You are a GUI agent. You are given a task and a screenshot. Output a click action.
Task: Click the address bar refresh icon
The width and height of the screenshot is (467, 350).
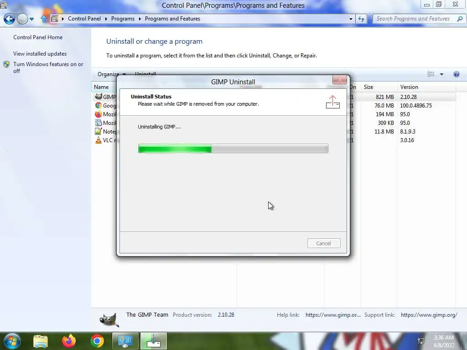(361, 19)
